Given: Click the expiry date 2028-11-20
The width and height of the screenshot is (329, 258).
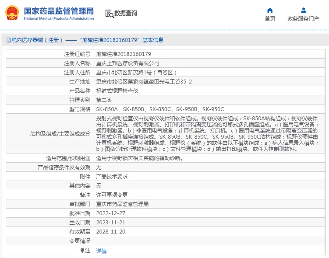Looking at the screenshot, I should click(x=110, y=232).
